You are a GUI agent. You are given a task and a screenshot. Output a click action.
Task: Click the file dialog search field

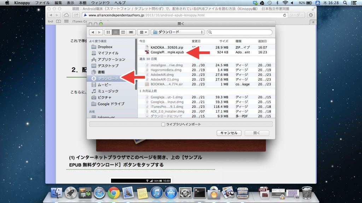[x=240, y=32]
